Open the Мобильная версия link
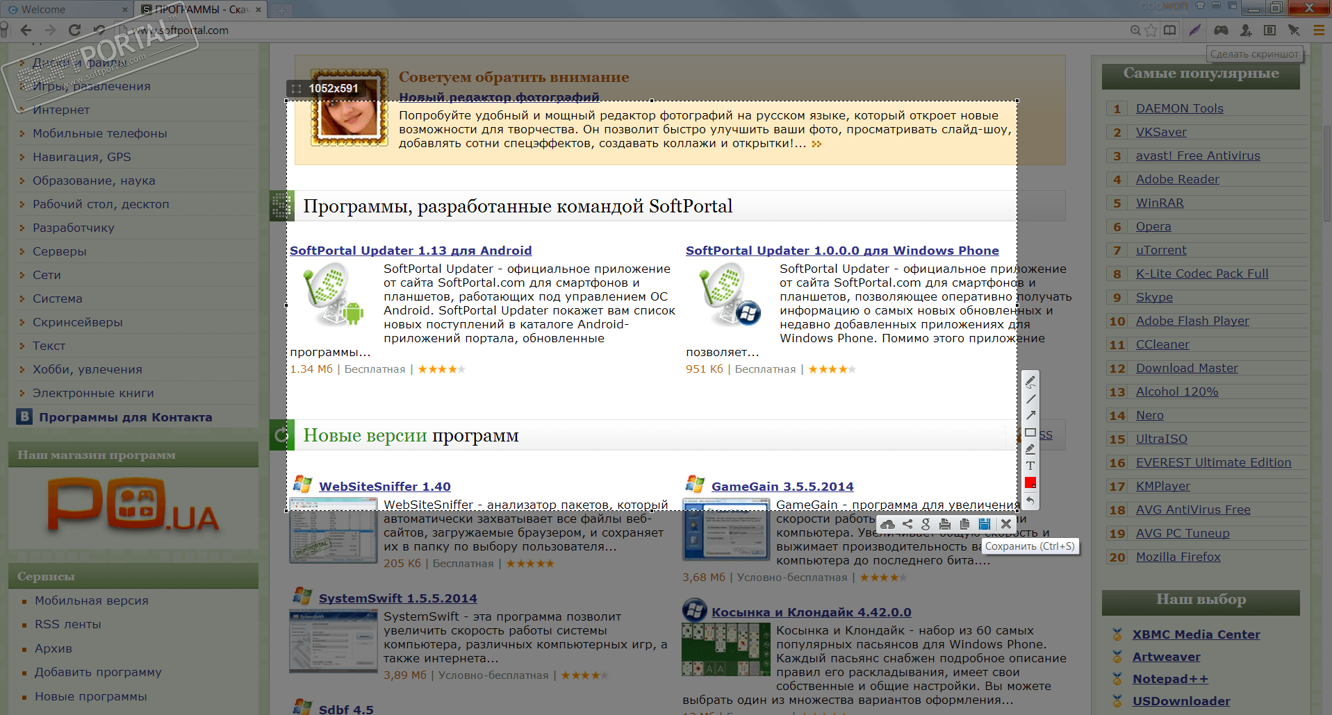The height and width of the screenshot is (715, 1332). pos(92,600)
